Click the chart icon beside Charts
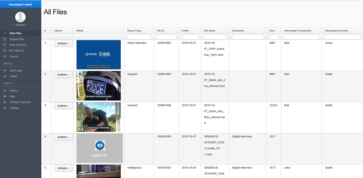The width and height of the screenshot is (363, 178). click(x=4, y=76)
